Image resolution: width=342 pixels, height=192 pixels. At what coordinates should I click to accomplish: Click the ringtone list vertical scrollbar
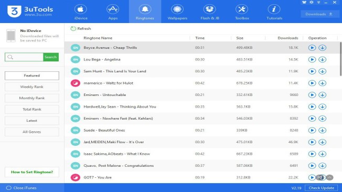click(x=340, y=59)
